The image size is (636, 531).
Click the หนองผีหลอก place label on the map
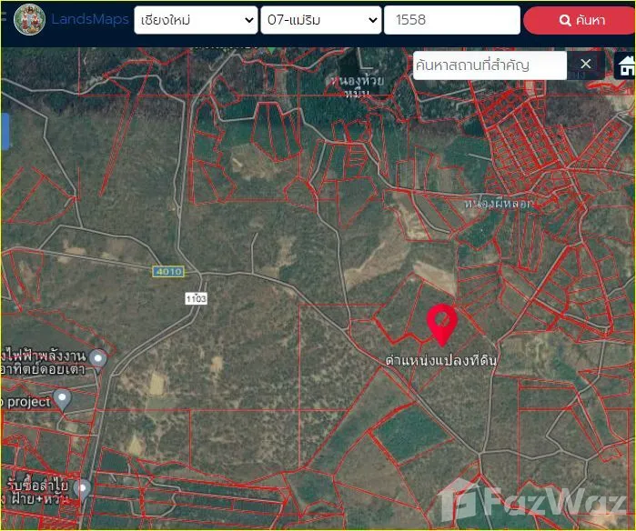pyautogui.click(x=499, y=203)
